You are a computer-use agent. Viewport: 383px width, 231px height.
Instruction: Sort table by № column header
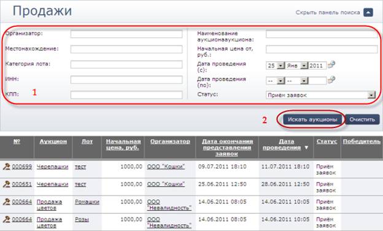[17, 142]
